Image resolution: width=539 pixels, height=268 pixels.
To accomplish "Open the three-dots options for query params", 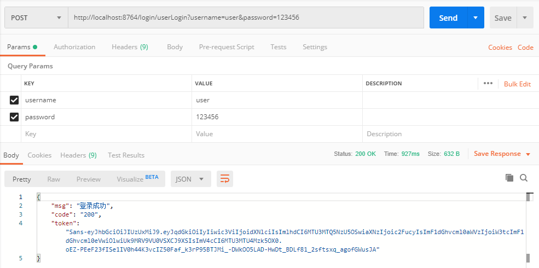I will [x=488, y=83].
